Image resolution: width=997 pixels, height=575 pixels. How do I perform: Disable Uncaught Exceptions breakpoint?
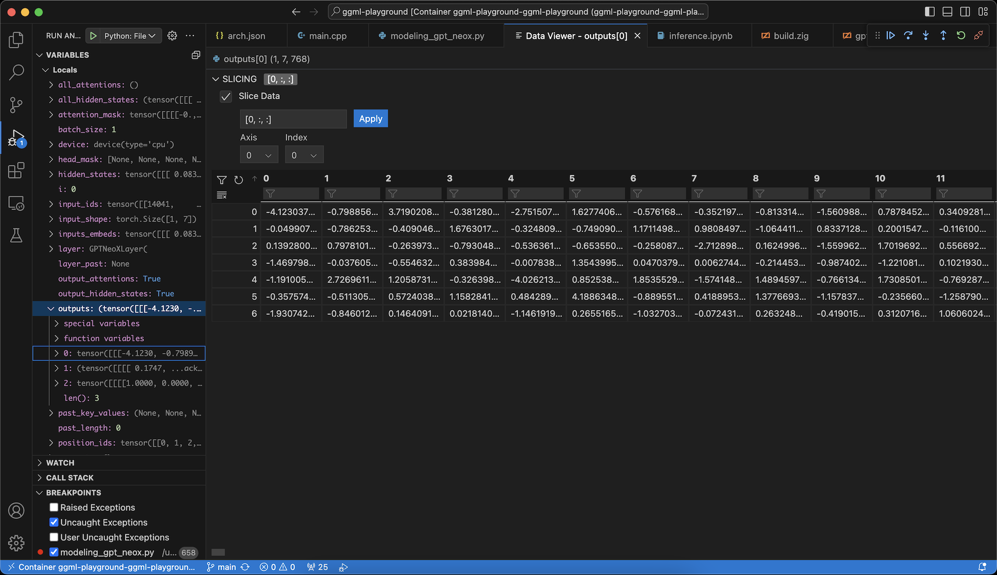(54, 522)
